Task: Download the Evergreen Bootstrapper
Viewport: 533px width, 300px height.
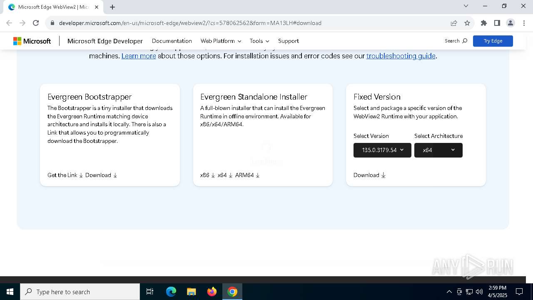Action: click(x=101, y=175)
